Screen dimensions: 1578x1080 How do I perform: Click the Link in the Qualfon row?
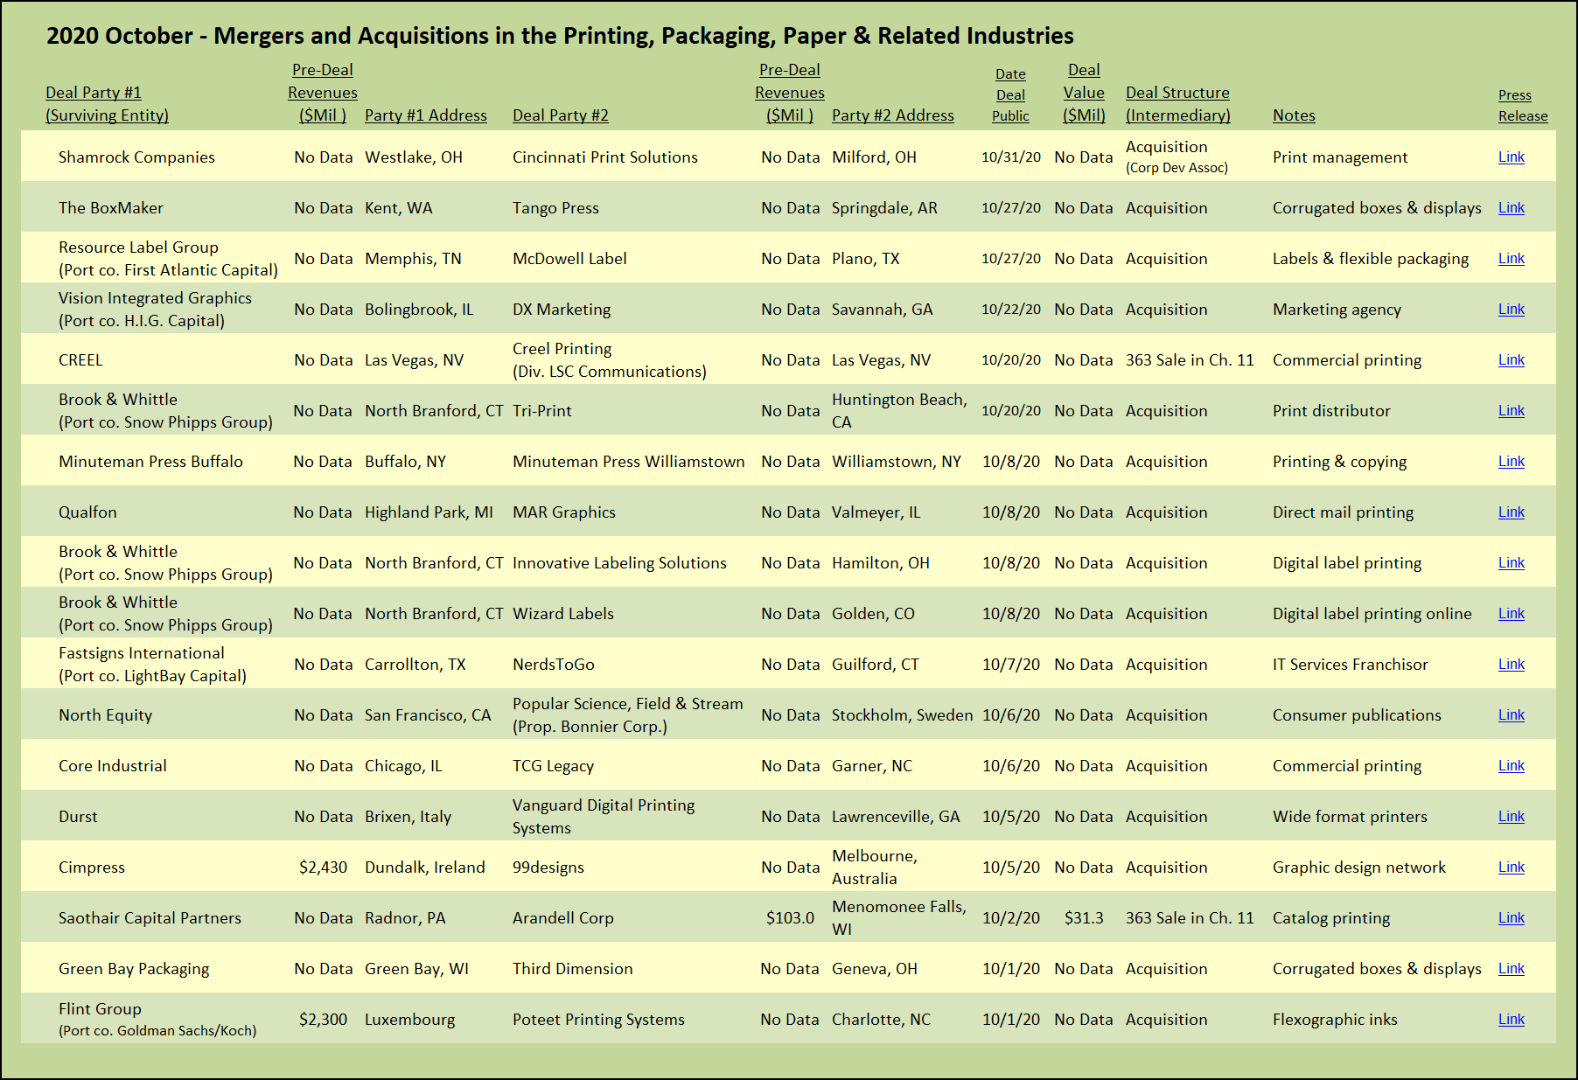click(x=1511, y=512)
